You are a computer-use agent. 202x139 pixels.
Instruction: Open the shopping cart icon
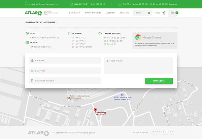(173, 13)
